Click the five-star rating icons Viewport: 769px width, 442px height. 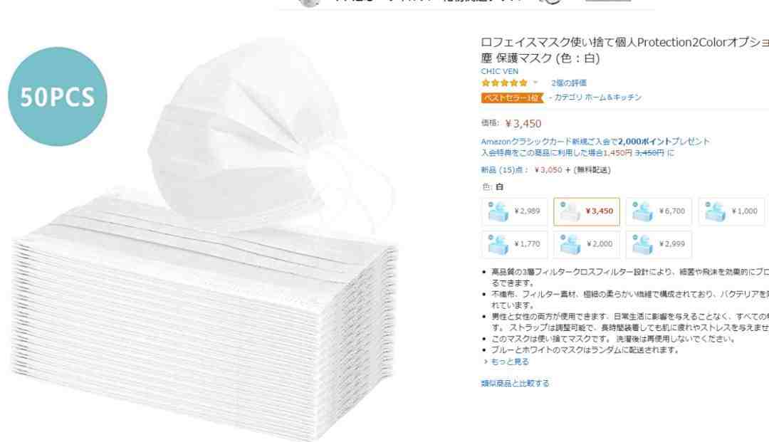[504, 83]
